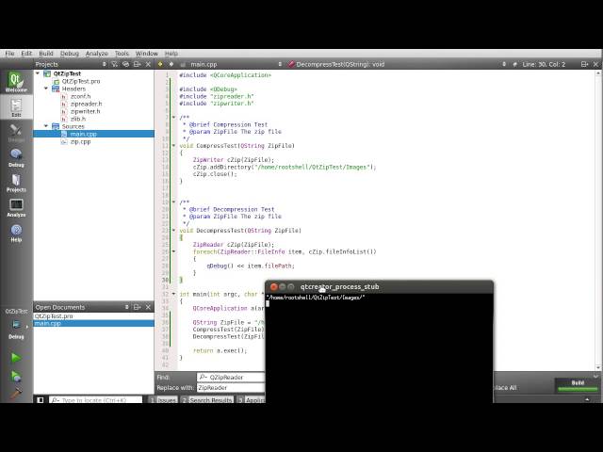Open the Analyze mode
The height and width of the screenshot is (452, 603).
pos(16,208)
